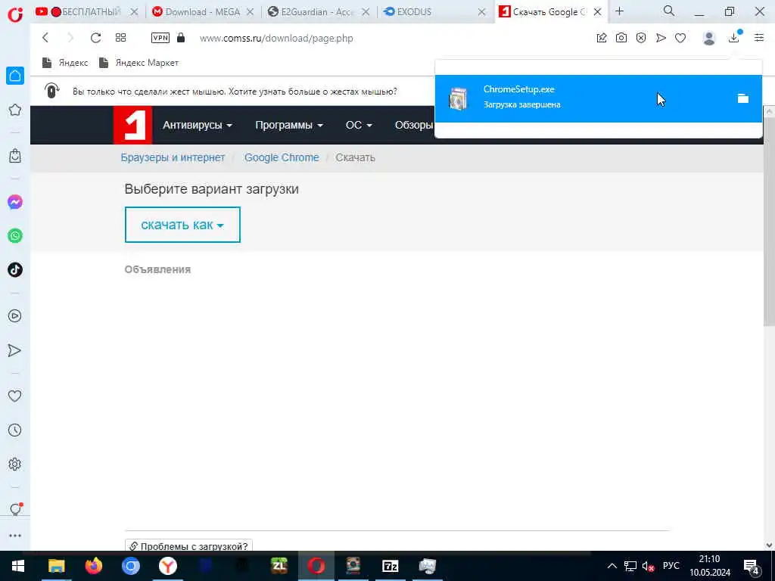Open the share/edit page icon
775x581 pixels.
602,38
